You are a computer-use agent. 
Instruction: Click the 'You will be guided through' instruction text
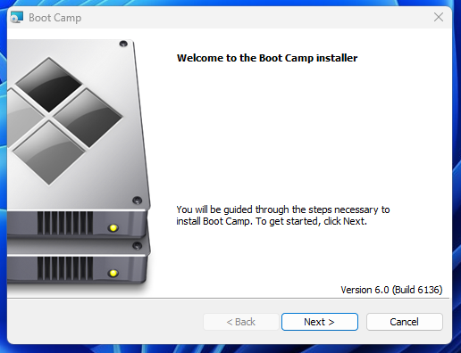click(283, 216)
